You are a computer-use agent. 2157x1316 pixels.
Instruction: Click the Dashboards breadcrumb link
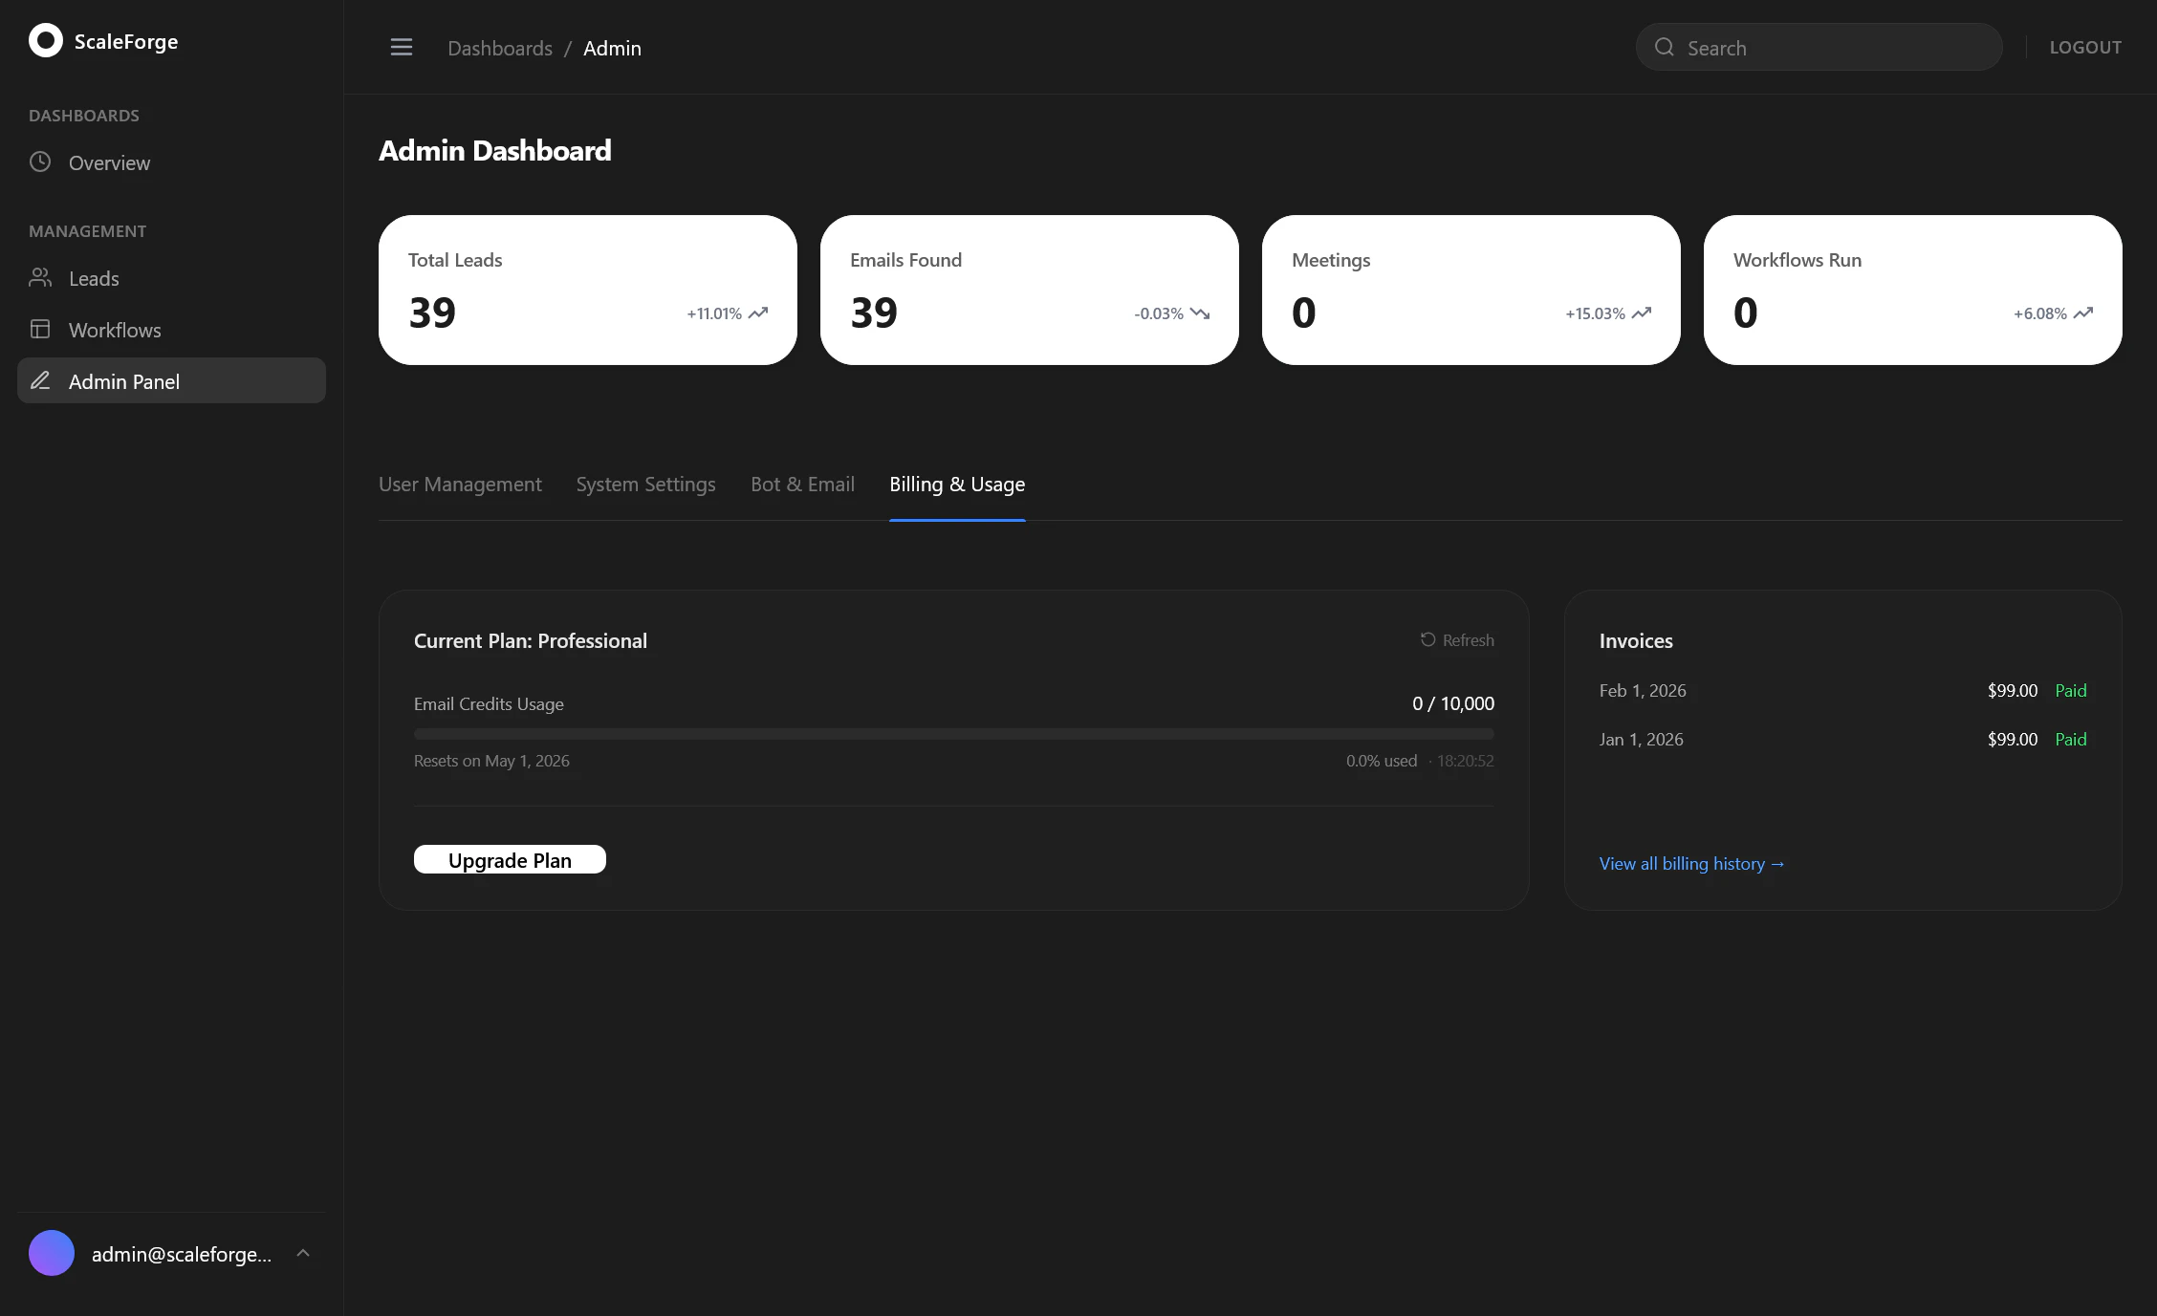pos(500,48)
